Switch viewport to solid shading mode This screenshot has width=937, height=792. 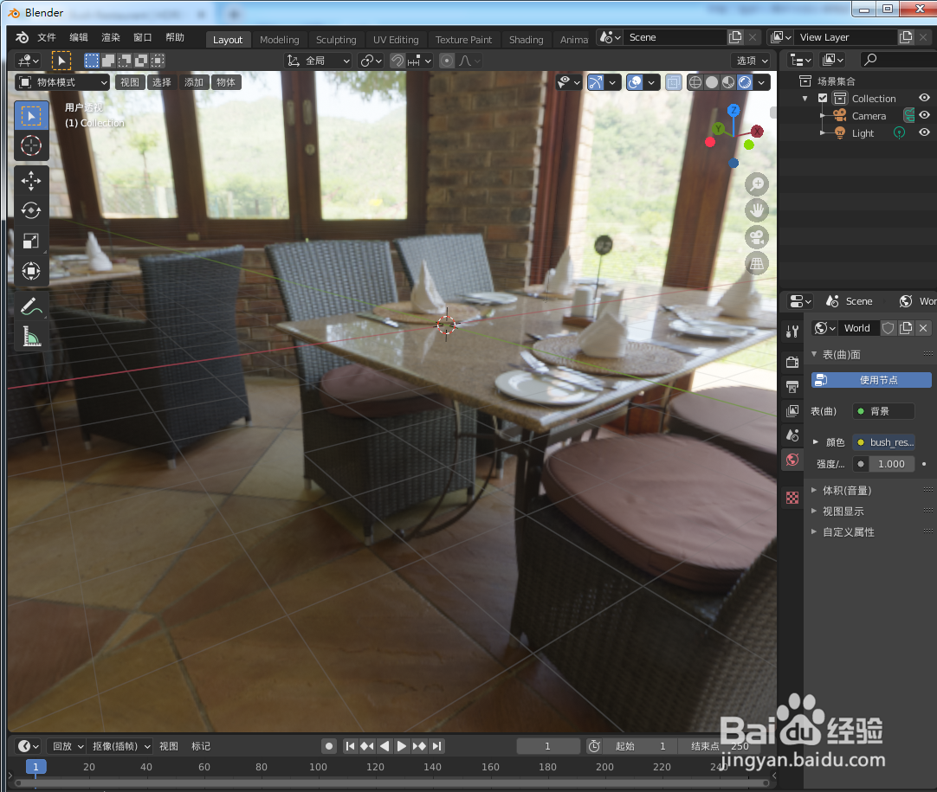coord(712,82)
